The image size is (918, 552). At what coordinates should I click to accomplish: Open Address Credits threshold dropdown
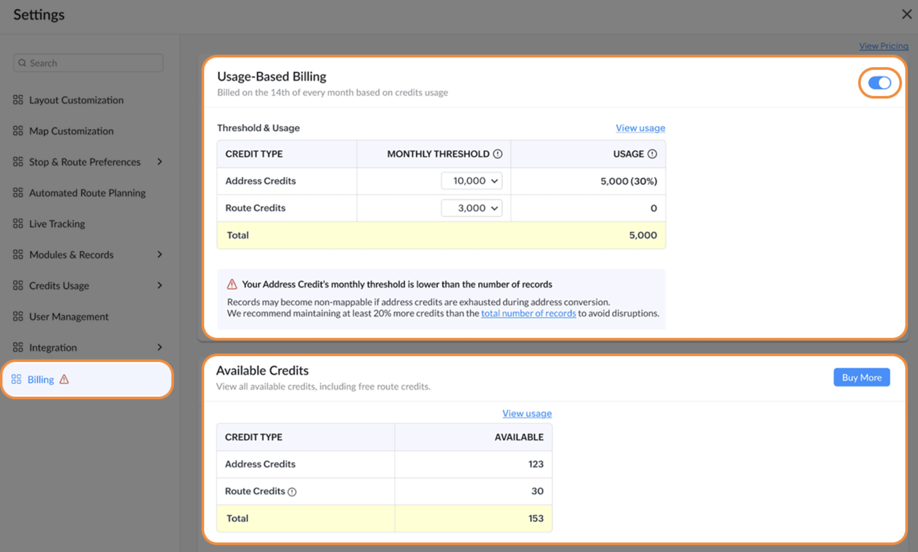point(471,181)
